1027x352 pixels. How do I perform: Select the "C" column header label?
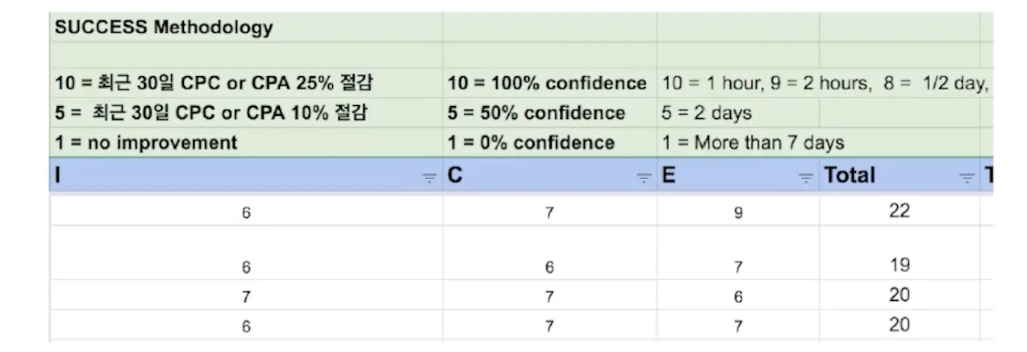pyautogui.click(x=455, y=176)
